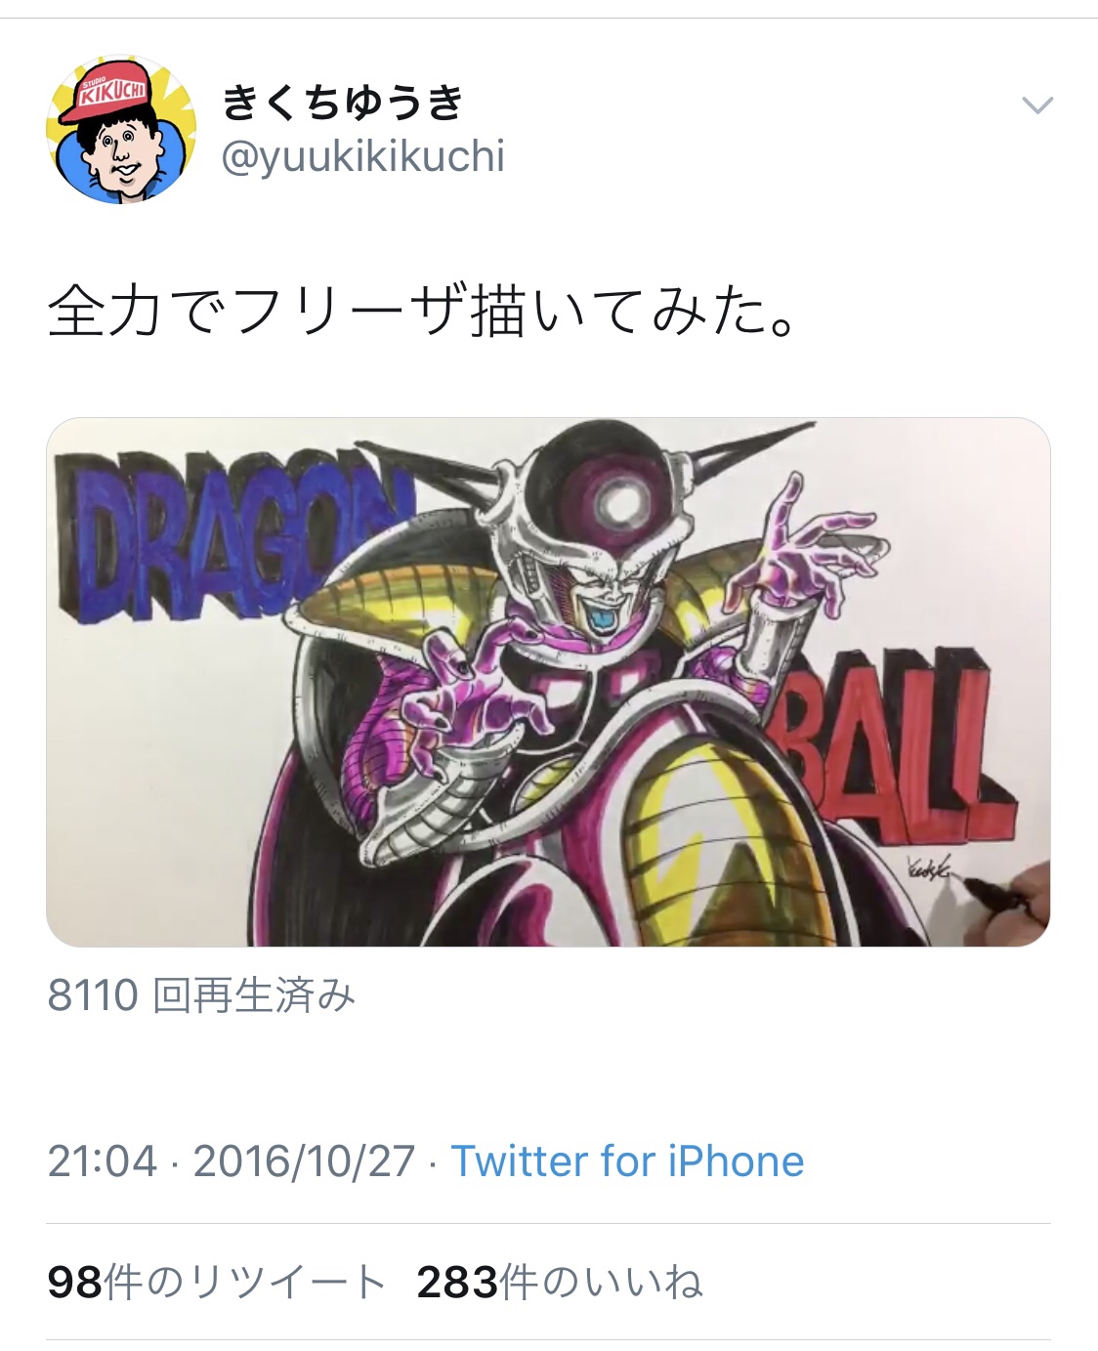View the 98件のリツイート list
This screenshot has width=1098, height=1351.
tap(217, 1282)
